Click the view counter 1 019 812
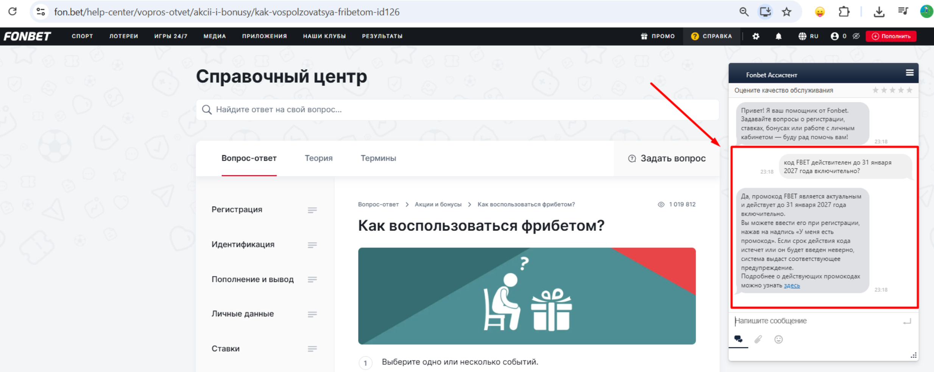 click(677, 204)
